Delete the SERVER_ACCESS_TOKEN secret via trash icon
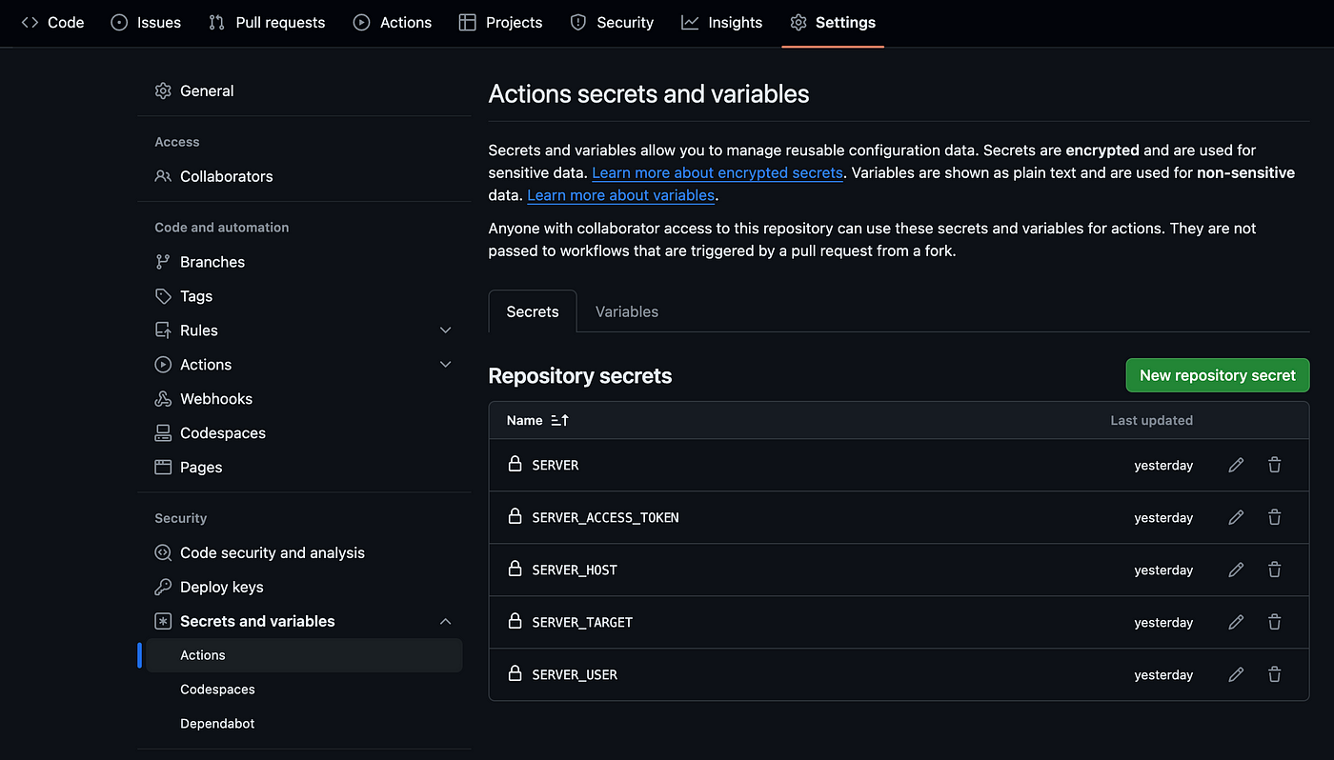1334x760 pixels. point(1274,517)
